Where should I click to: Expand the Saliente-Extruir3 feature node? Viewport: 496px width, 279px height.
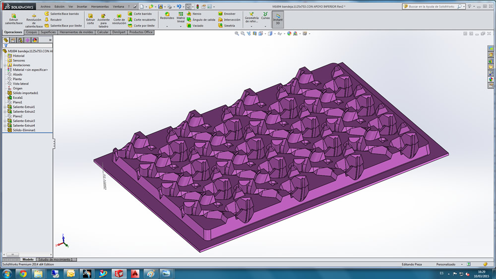pos(5,121)
